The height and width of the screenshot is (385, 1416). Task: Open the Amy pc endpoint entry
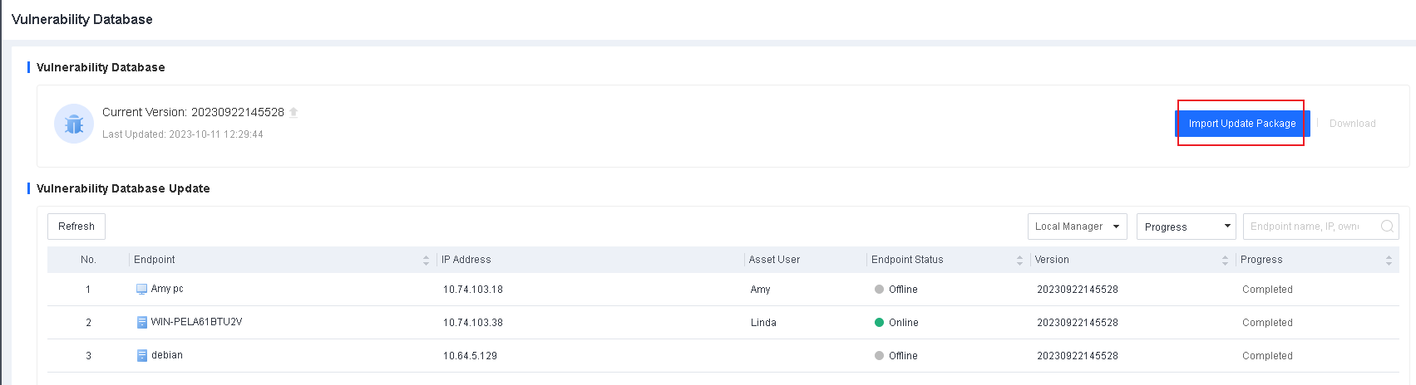[167, 289]
